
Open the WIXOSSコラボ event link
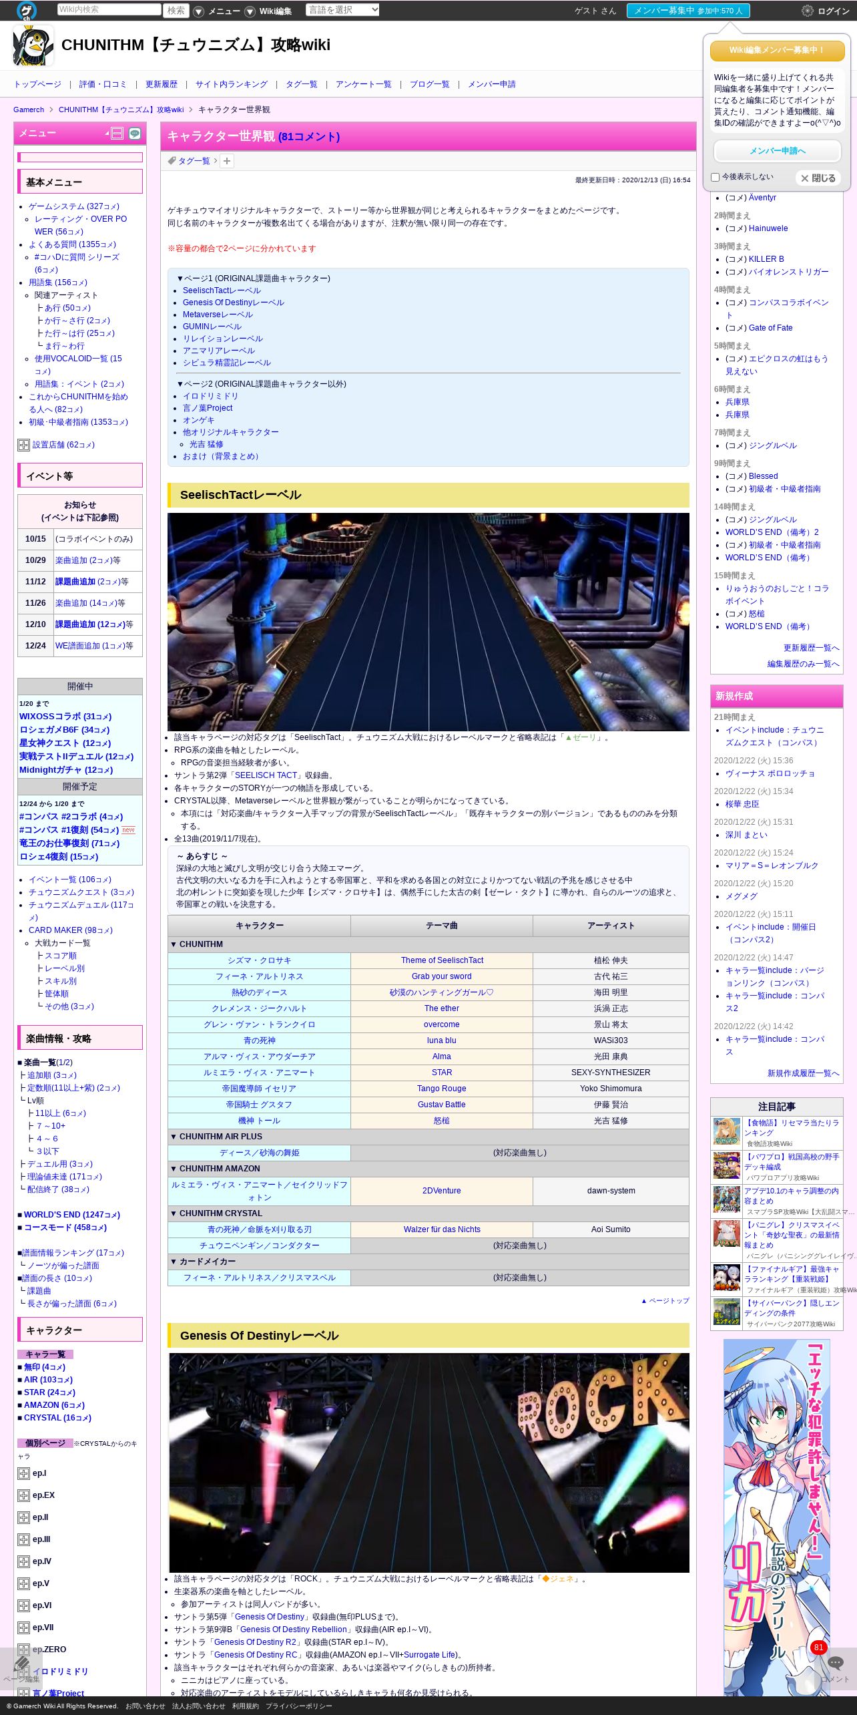coord(65,717)
